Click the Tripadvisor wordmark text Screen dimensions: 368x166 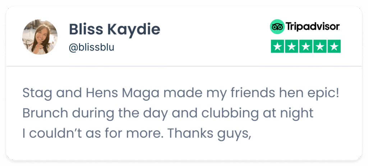(x=313, y=26)
